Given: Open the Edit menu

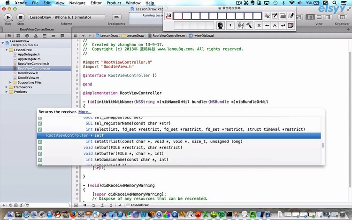Looking at the screenshot, I should (x=47, y=3).
